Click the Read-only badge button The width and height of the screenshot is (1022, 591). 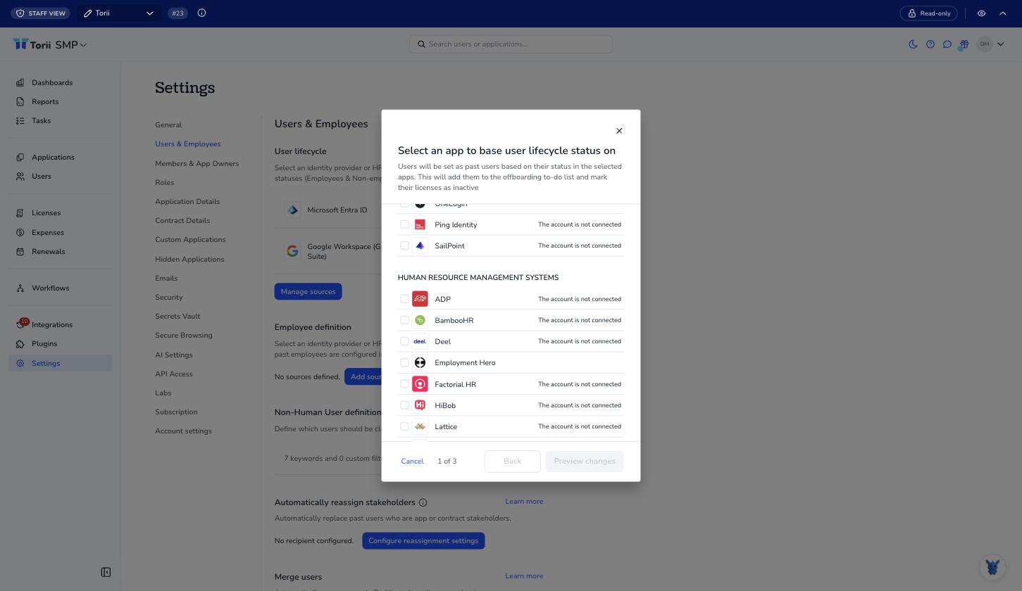coord(930,13)
